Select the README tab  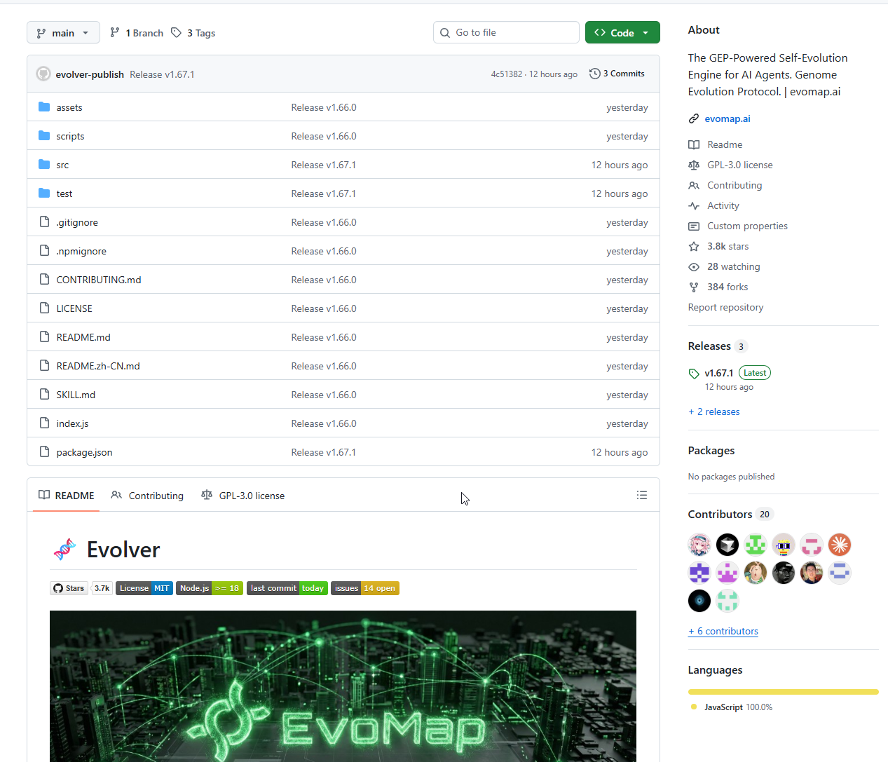pos(67,495)
